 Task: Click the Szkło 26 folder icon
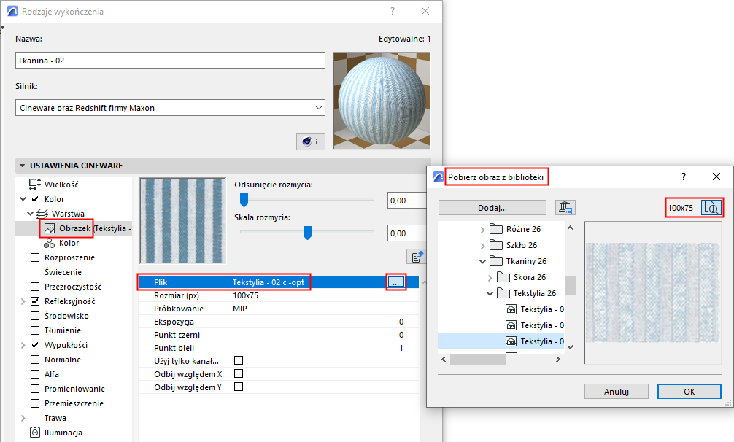pos(495,244)
